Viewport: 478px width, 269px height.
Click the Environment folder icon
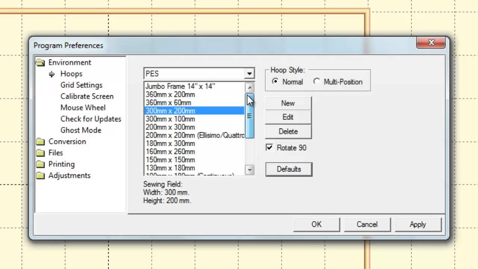click(40, 63)
